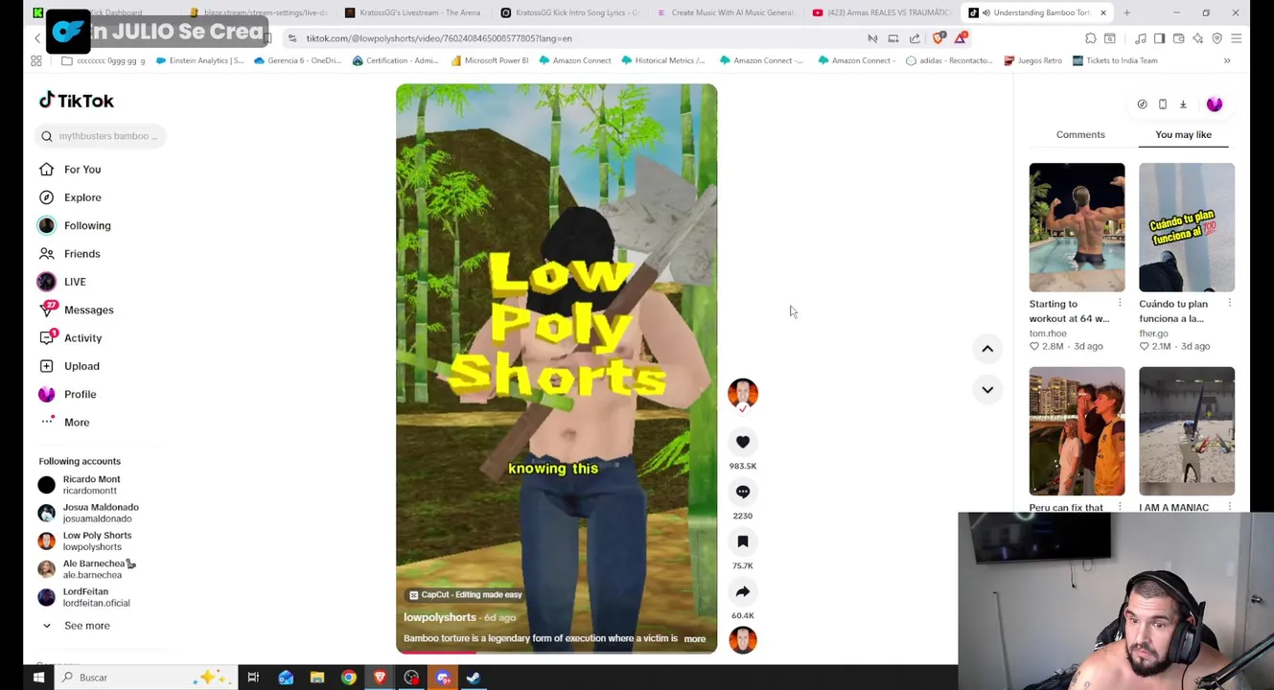
Task: Open the Windows Start menu
Action: coord(38,678)
